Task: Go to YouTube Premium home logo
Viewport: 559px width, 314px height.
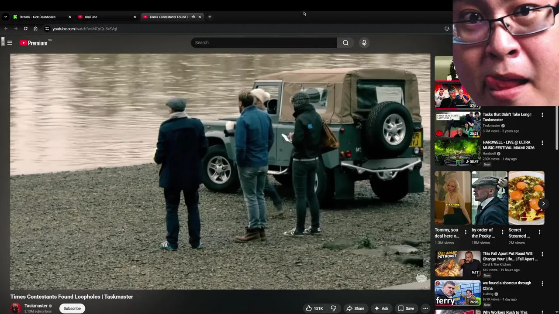Action: click(34, 43)
